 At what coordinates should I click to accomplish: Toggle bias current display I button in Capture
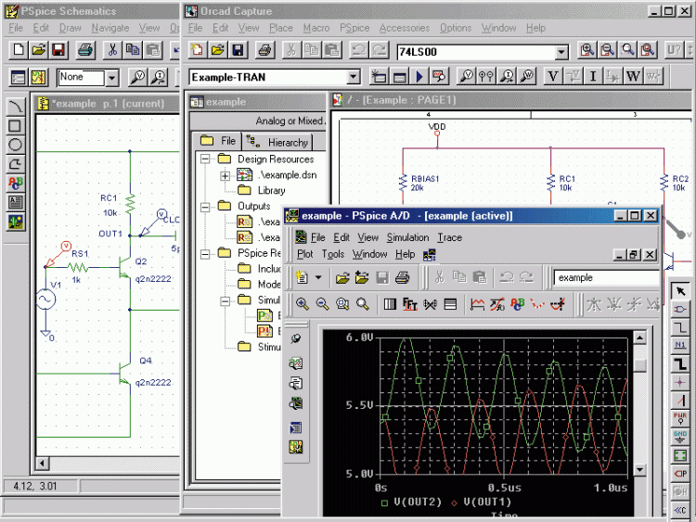(x=593, y=76)
